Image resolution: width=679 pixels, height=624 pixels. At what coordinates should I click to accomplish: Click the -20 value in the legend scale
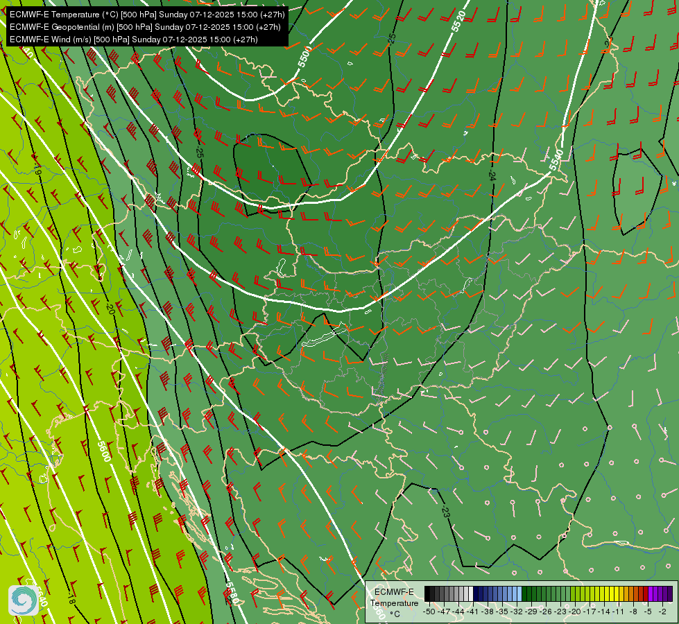[x=575, y=612]
